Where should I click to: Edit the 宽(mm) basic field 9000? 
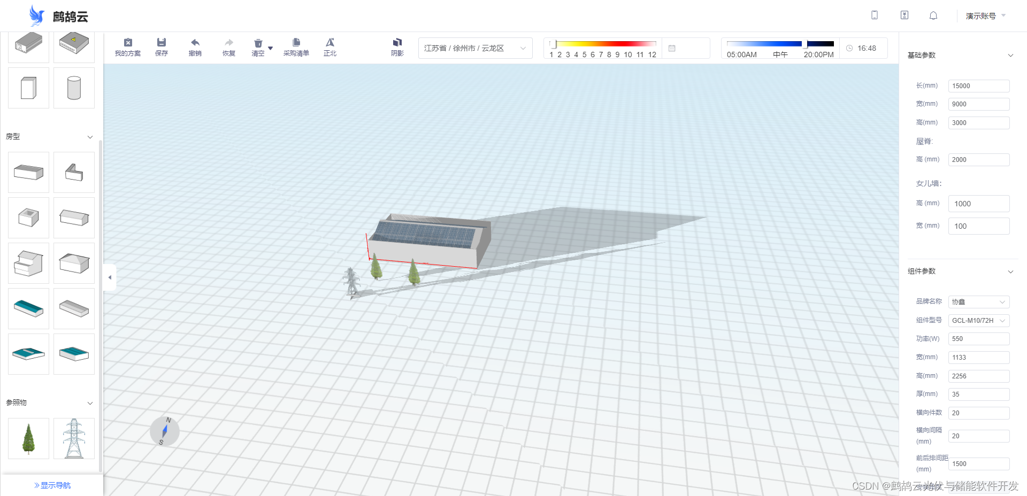[979, 104]
